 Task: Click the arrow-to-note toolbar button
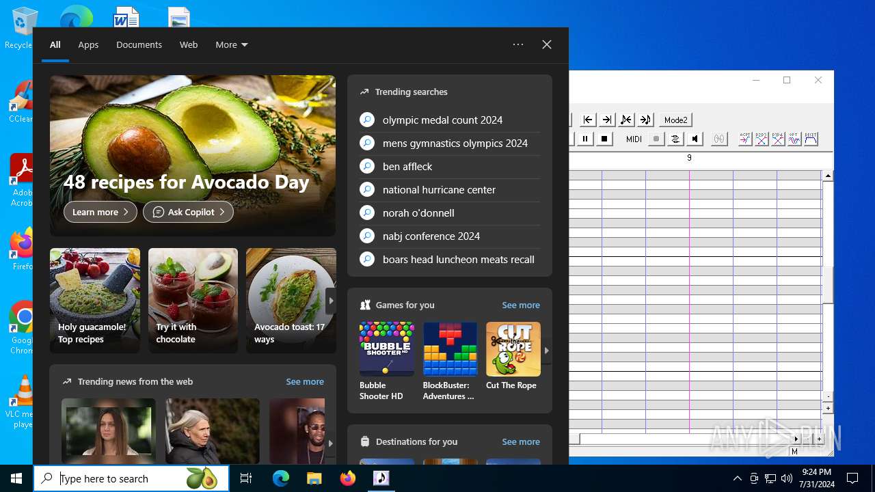pos(645,120)
